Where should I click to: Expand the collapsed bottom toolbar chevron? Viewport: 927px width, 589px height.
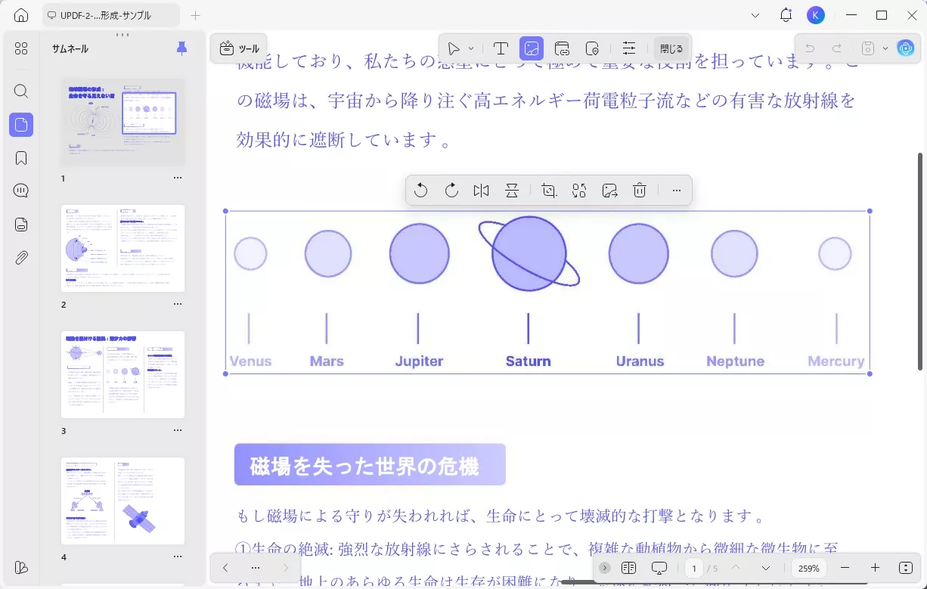(x=604, y=568)
